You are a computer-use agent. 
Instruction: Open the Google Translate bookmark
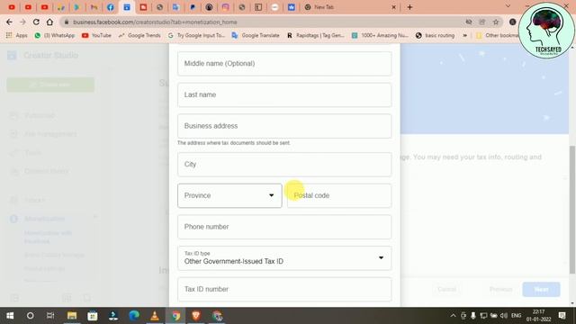[256, 35]
